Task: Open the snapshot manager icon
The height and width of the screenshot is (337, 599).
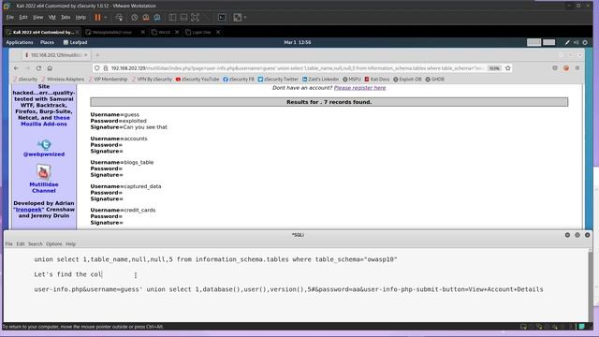Action: pos(157,17)
